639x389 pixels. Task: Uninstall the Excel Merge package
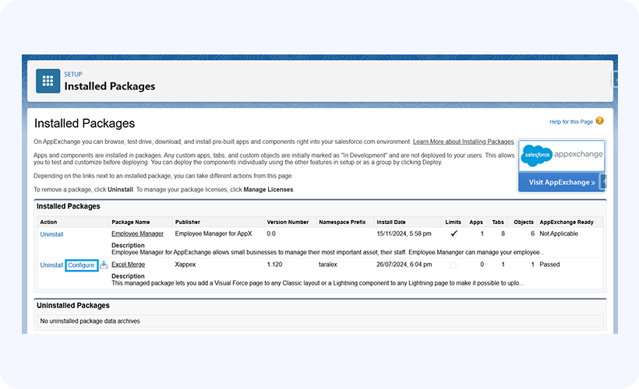(51, 265)
